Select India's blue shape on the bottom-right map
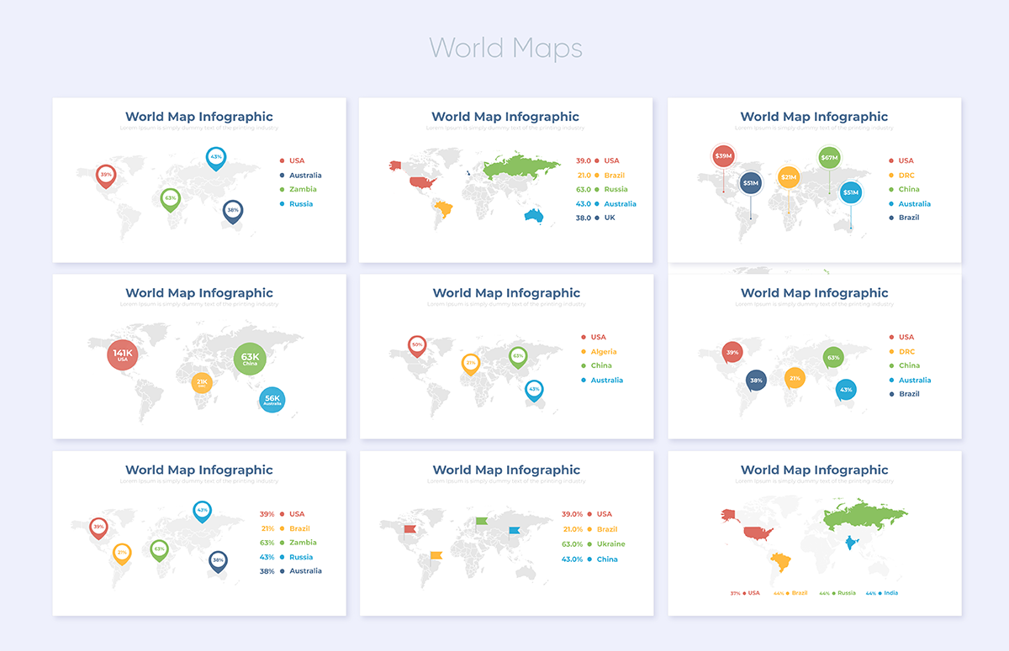 click(849, 543)
